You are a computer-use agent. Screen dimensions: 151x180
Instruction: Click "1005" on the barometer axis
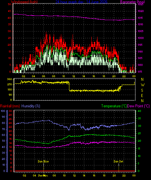(x=141, y=31)
